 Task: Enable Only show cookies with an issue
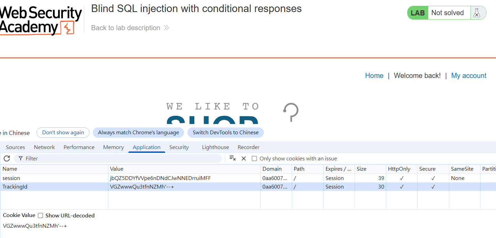[254, 159]
